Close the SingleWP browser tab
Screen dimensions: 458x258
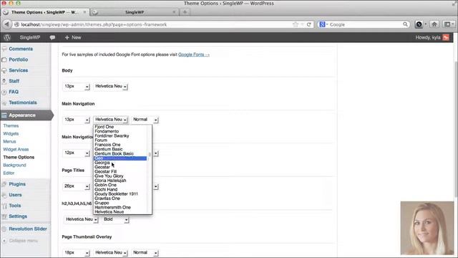point(174,12)
